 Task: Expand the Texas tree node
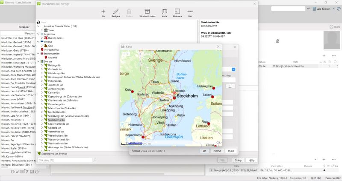pyautogui.click(x=41, y=30)
